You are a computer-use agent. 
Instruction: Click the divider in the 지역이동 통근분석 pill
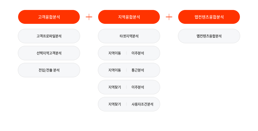click(126, 70)
